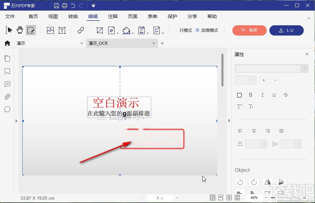Click the watermark tool icon
Viewport: 315px width, 203px height.
pyautogui.click(x=111, y=30)
